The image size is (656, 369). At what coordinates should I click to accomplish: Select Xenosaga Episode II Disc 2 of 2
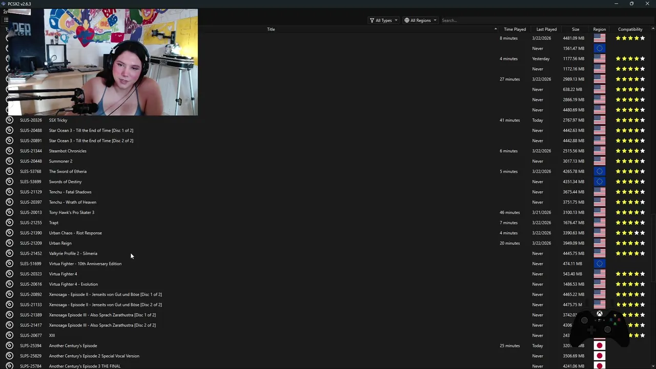click(x=105, y=304)
